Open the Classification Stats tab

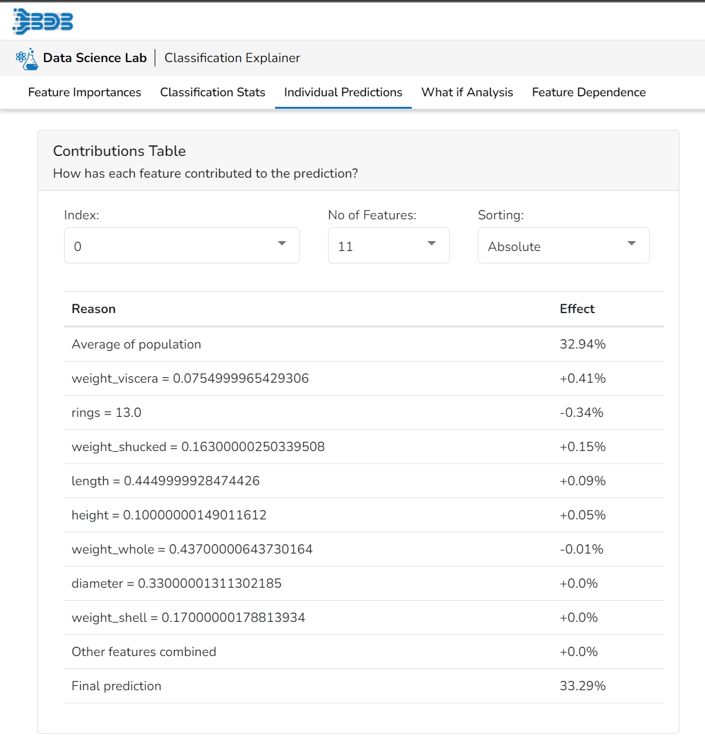[x=212, y=93]
